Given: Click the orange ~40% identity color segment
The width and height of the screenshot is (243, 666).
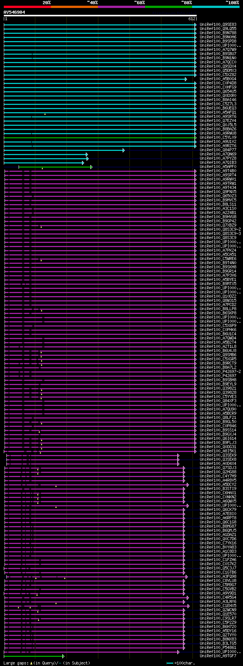Looking at the screenshot, I should pos(74,6).
